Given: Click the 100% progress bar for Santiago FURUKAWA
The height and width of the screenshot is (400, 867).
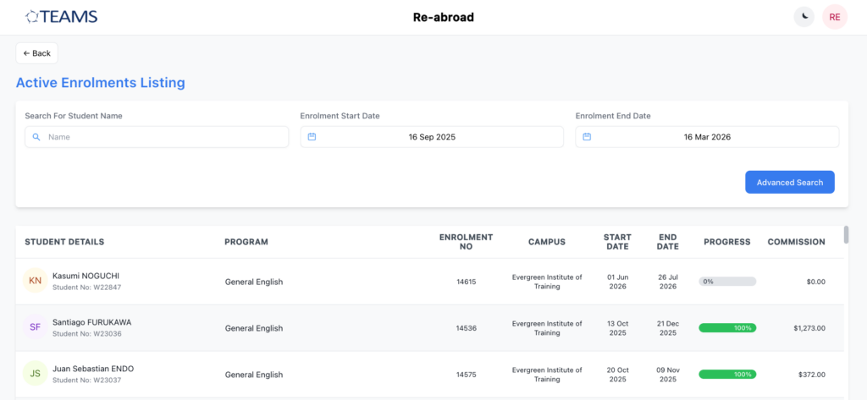Looking at the screenshot, I should coord(727,328).
